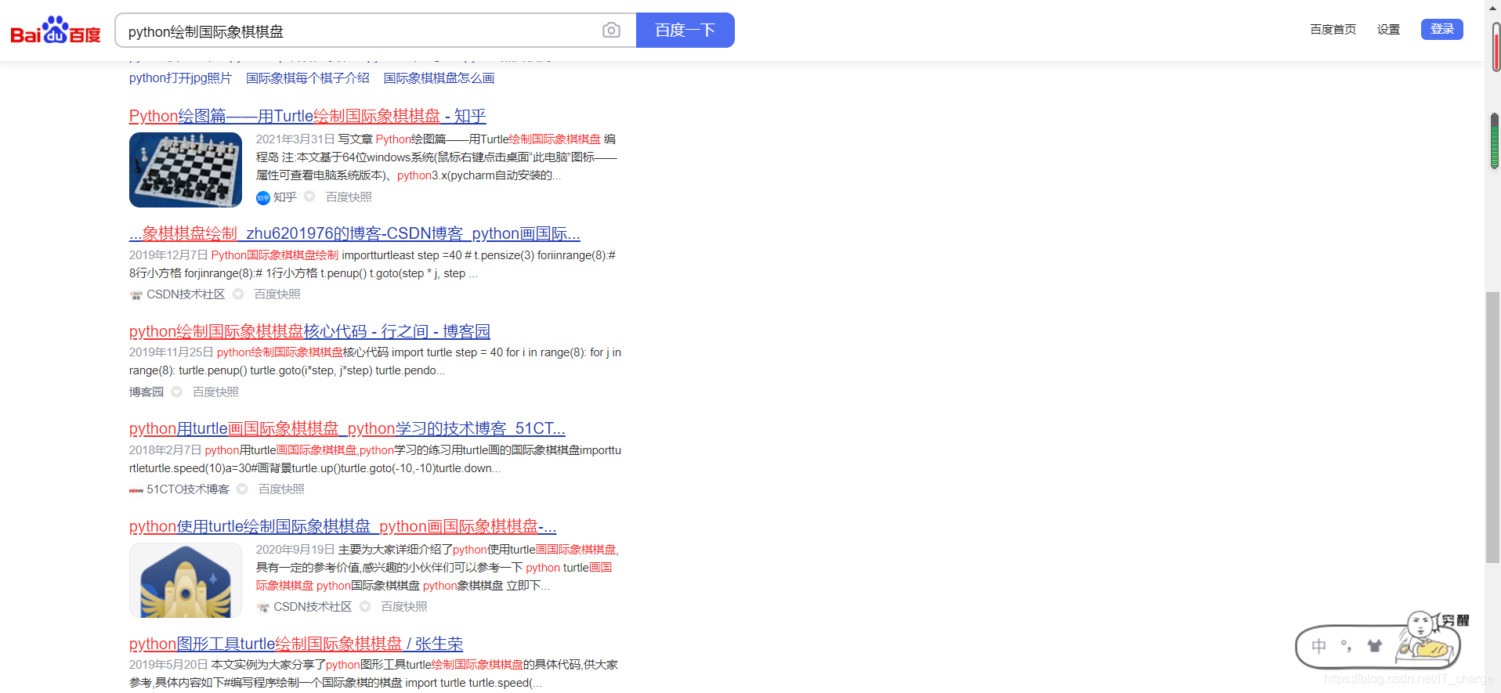The image size is (1501, 693).
Task: Click input method 中 language indicator
Action: pos(1319,647)
